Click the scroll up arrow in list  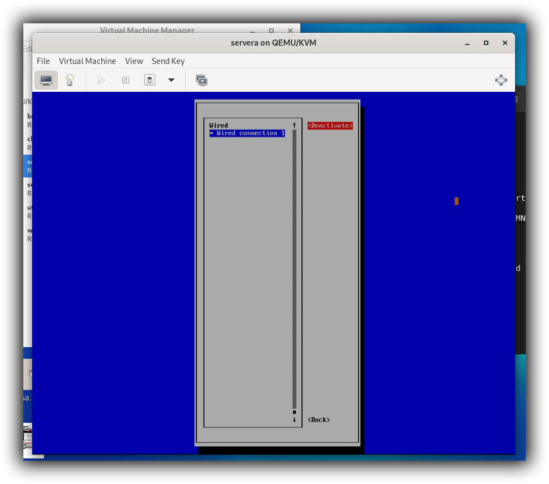click(x=294, y=125)
